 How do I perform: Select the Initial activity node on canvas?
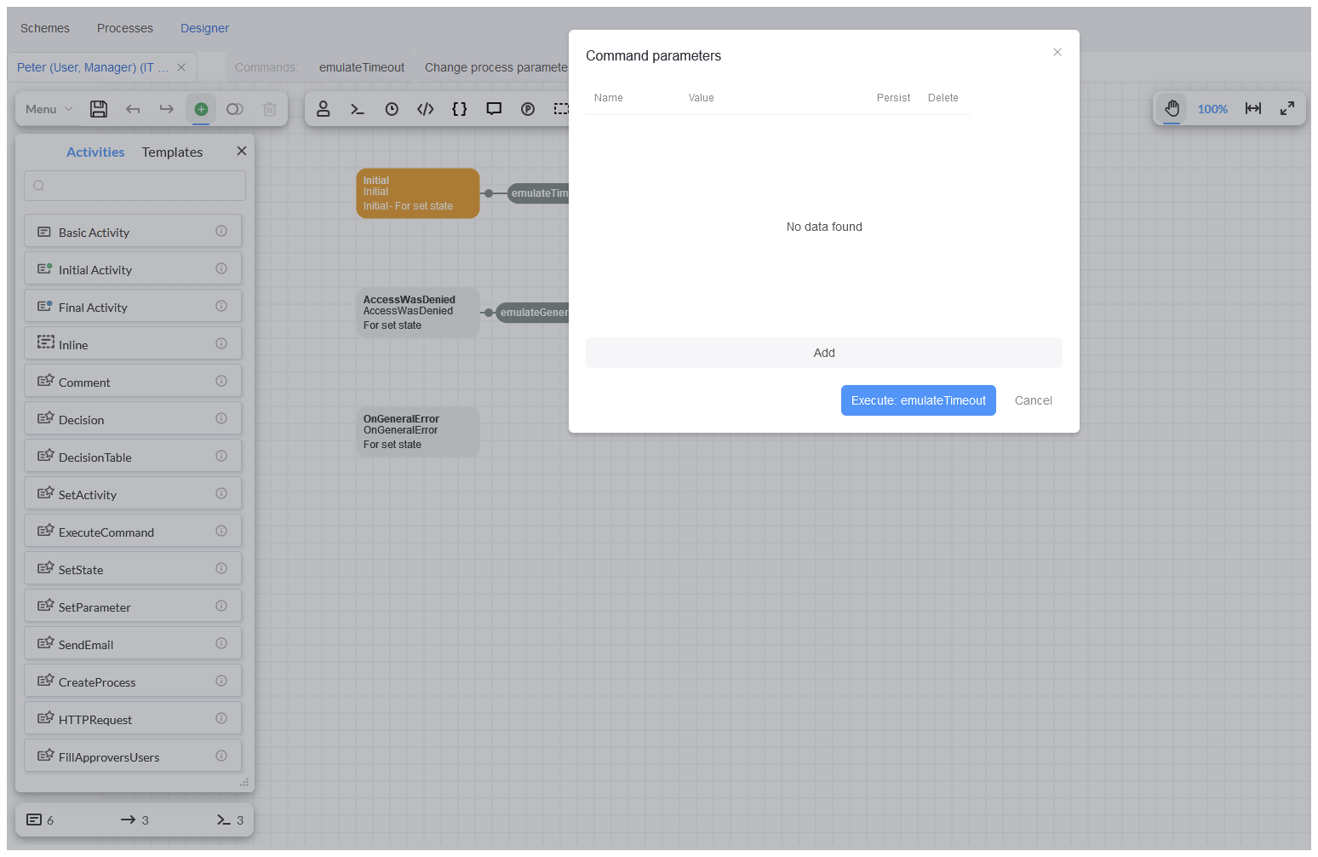[x=418, y=193]
